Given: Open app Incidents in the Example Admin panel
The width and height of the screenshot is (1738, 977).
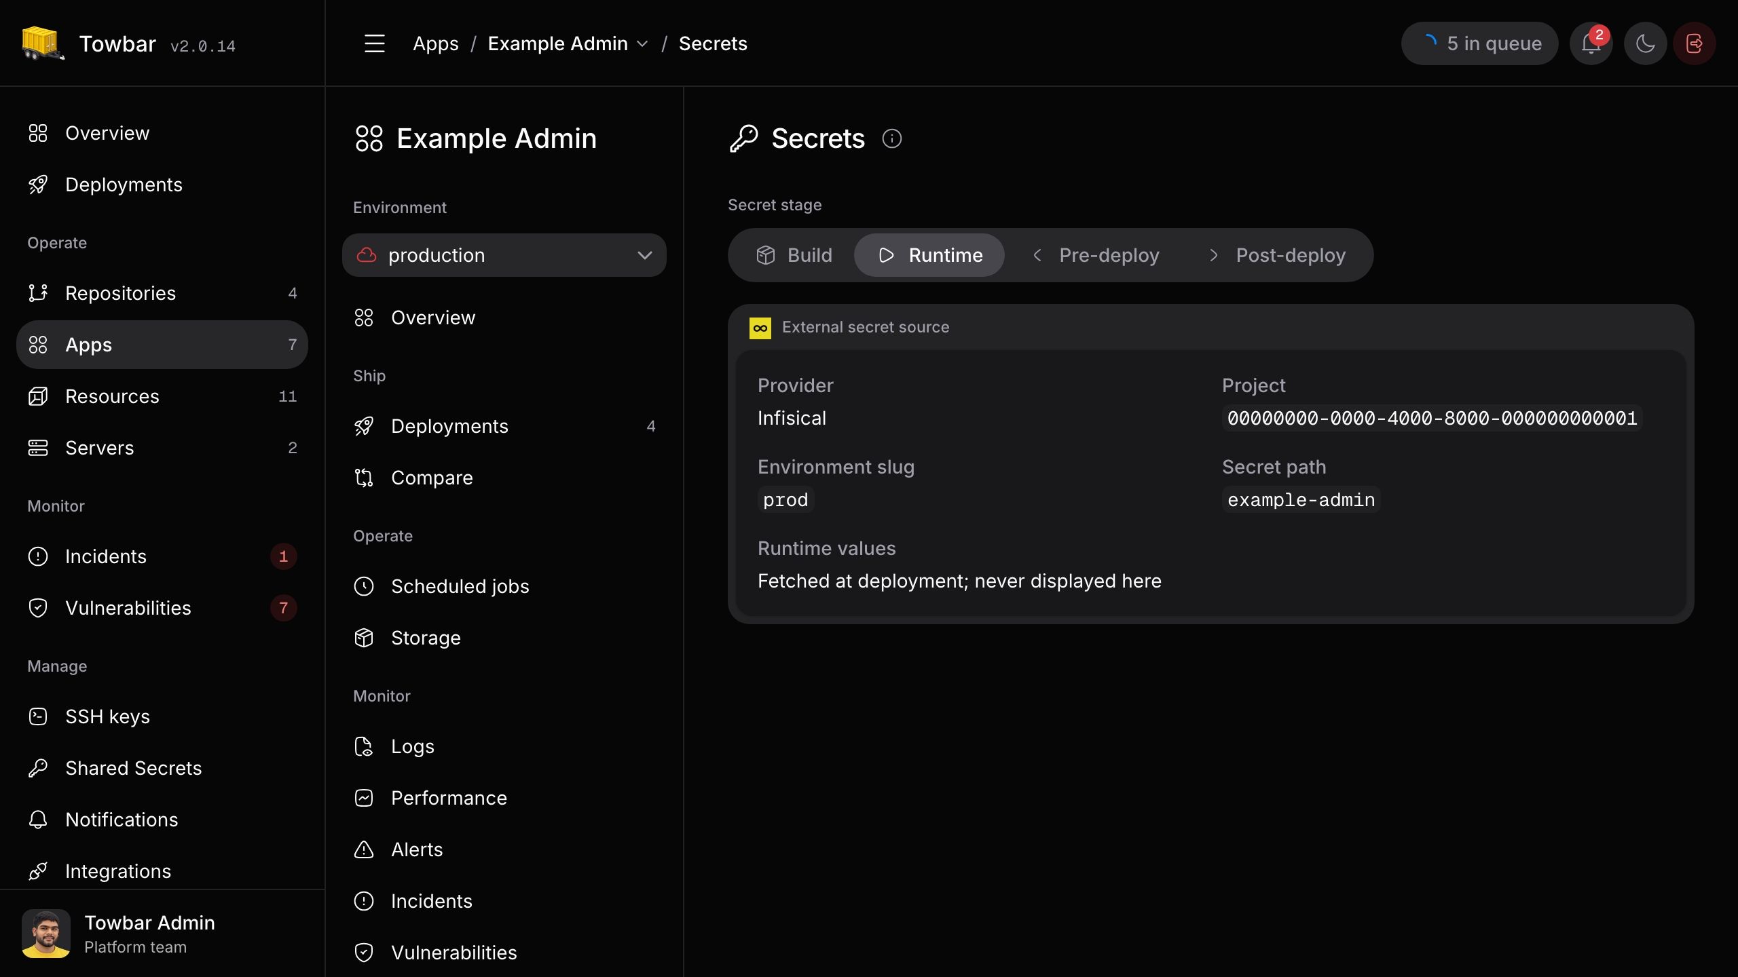Looking at the screenshot, I should (504, 901).
